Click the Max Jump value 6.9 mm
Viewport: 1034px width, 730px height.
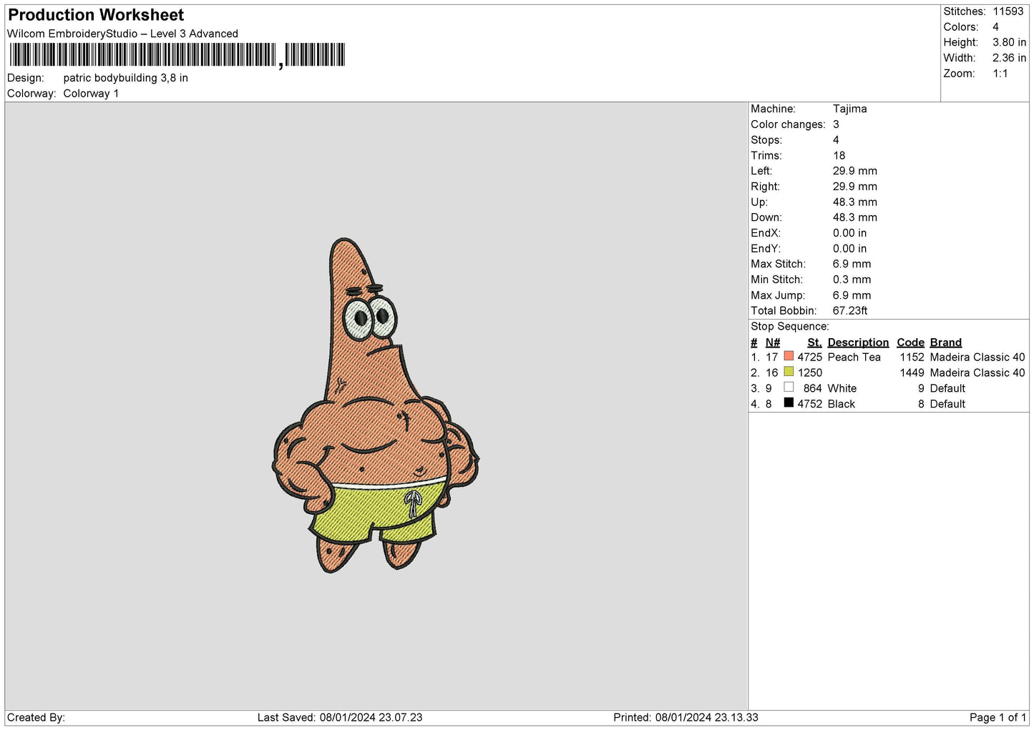(852, 295)
